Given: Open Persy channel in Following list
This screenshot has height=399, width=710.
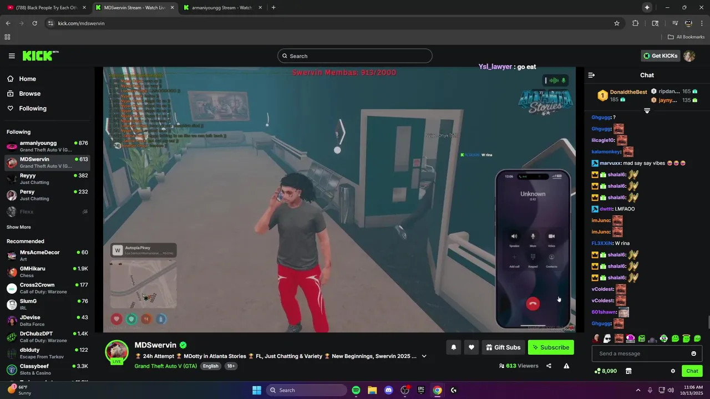Looking at the screenshot, I should coord(47,195).
